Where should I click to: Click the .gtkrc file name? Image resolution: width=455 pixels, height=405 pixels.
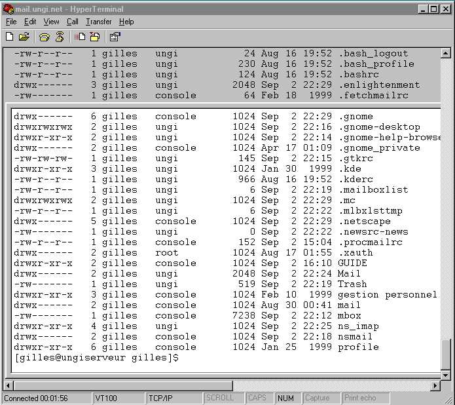(x=355, y=159)
